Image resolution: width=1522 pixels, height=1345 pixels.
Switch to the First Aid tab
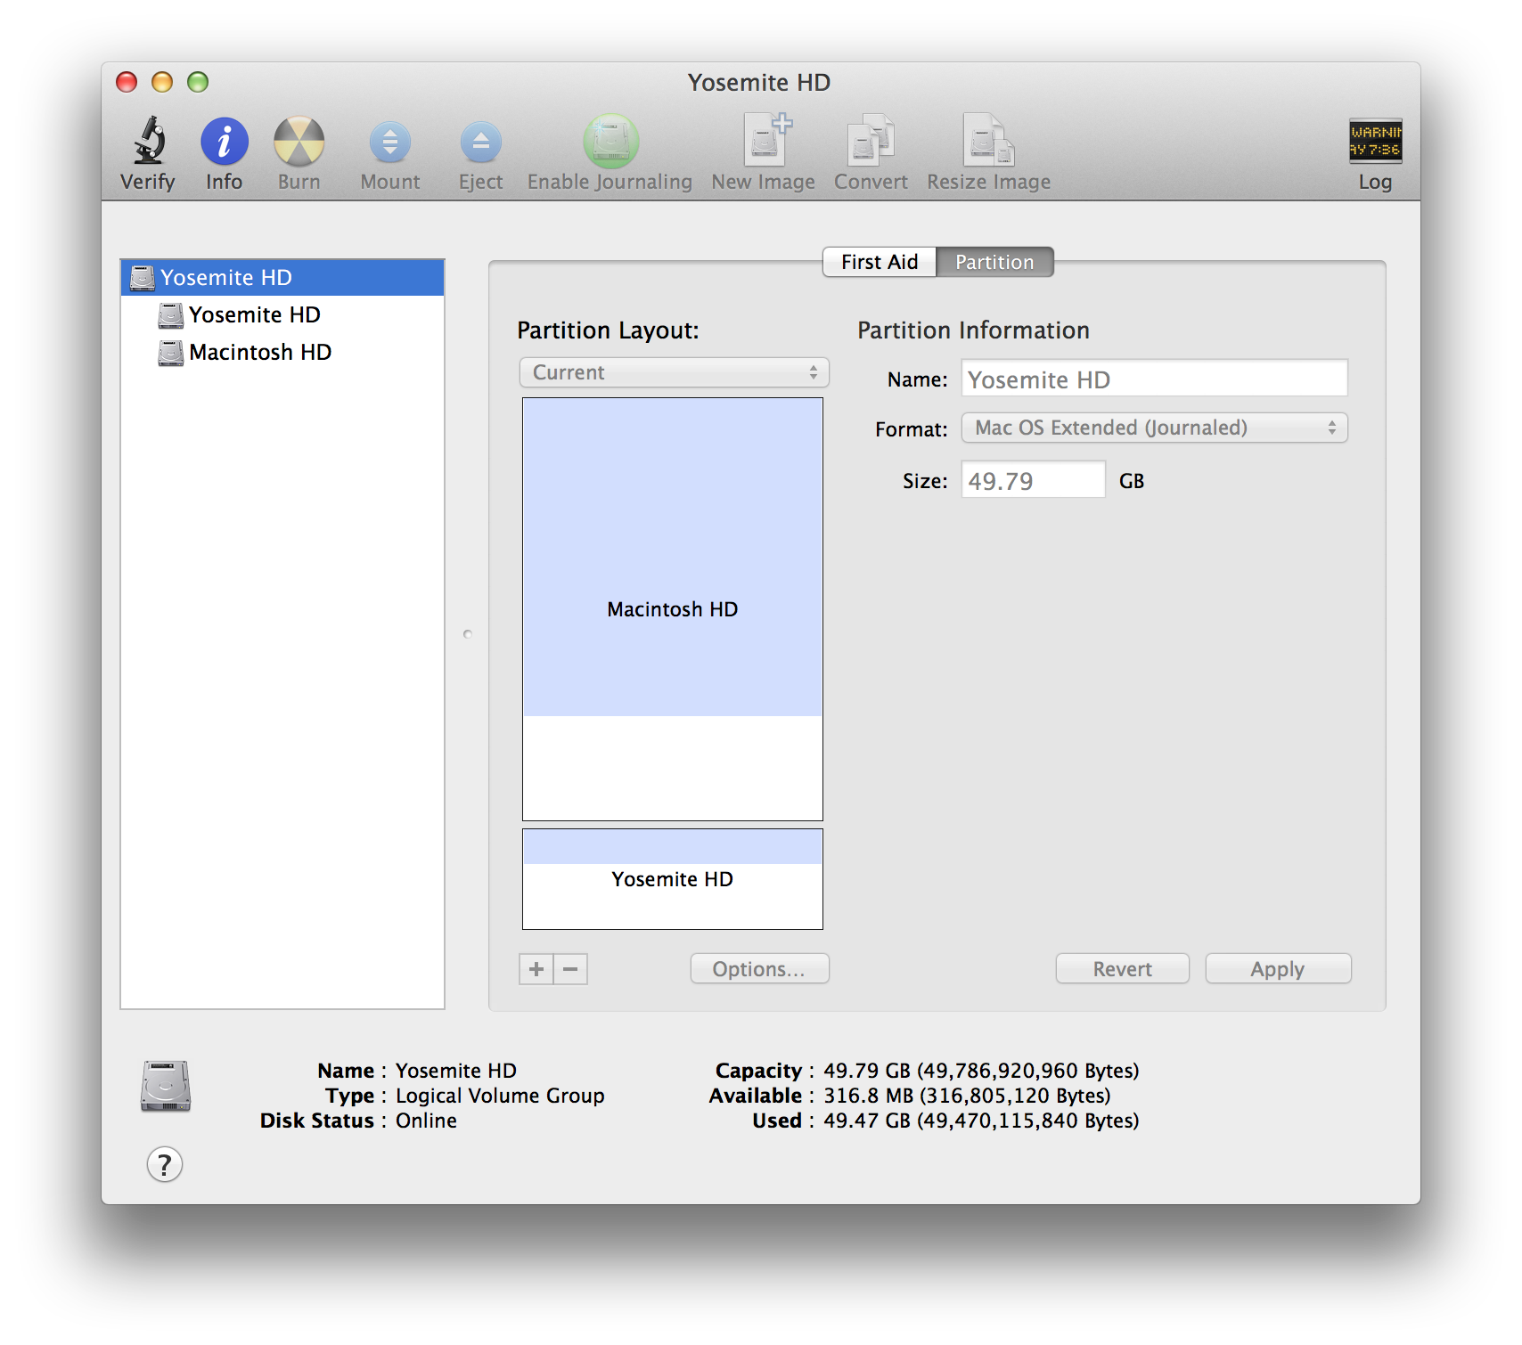point(880,262)
